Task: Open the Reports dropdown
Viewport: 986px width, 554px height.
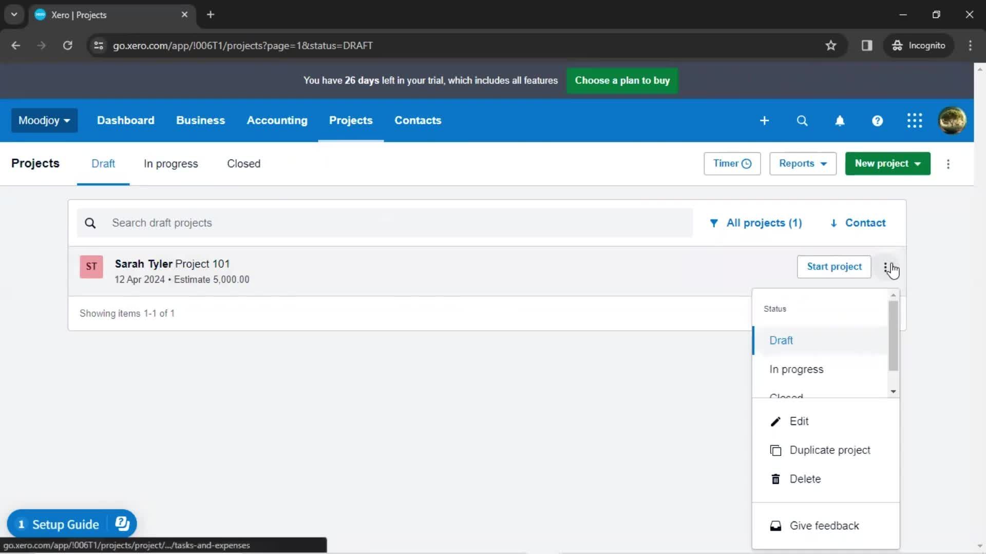Action: coord(803,164)
